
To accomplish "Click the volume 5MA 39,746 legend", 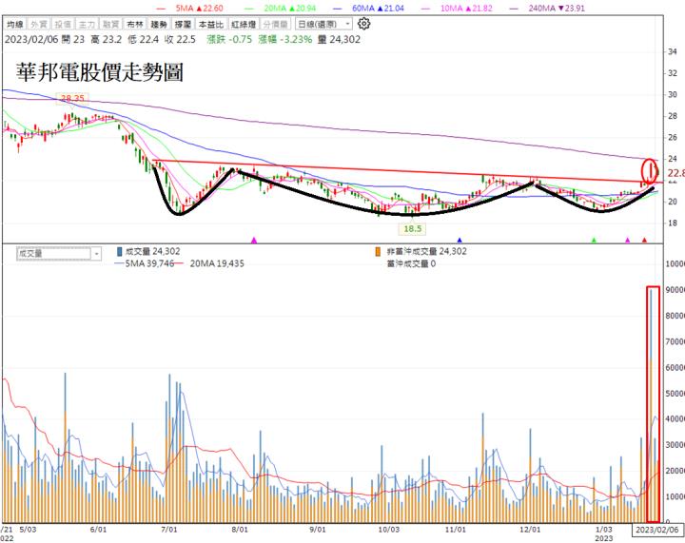I will [x=149, y=263].
